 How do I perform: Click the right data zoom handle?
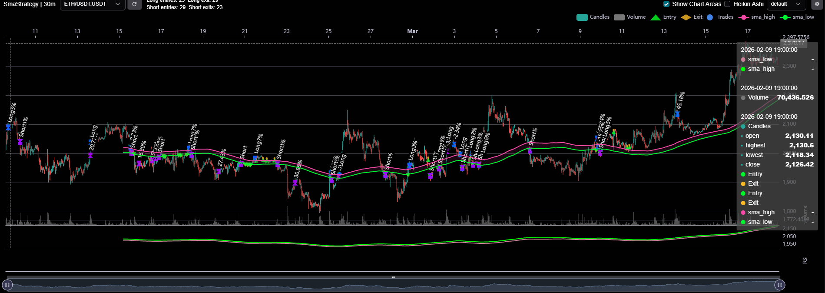tap(779, 285)
